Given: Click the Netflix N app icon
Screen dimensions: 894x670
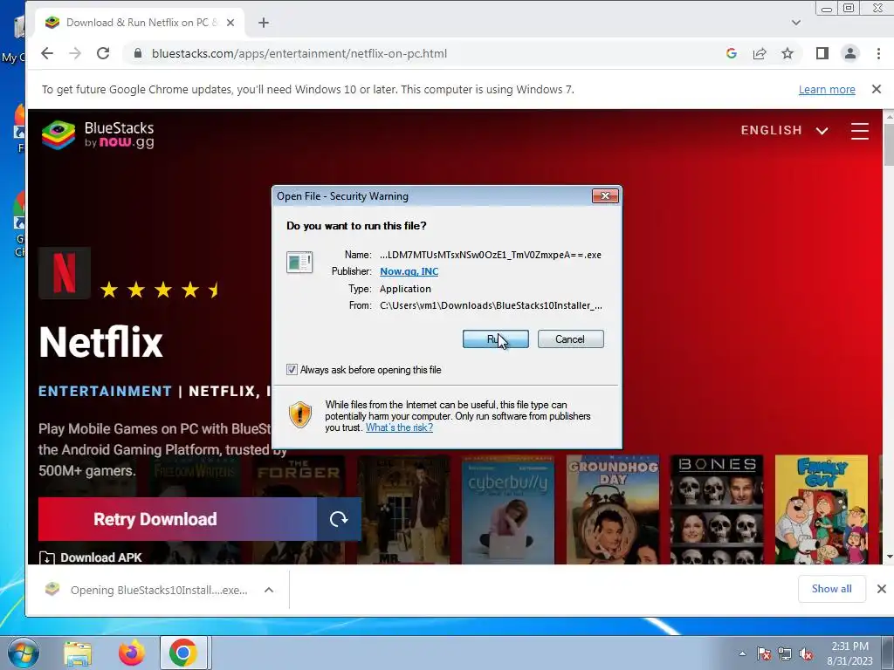Looking at the screenshot, I should point(65,273).
